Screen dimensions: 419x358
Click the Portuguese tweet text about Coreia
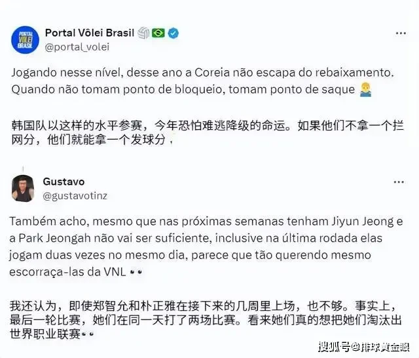point(202,81)
